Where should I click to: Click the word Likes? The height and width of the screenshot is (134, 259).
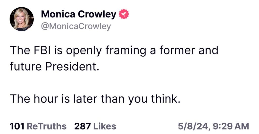(x=105, y=126)
